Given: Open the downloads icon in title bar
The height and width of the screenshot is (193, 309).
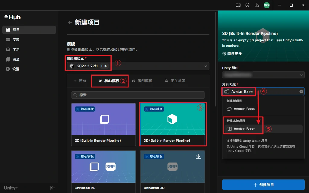Looking at the screenshot, I should click(257, 5).
